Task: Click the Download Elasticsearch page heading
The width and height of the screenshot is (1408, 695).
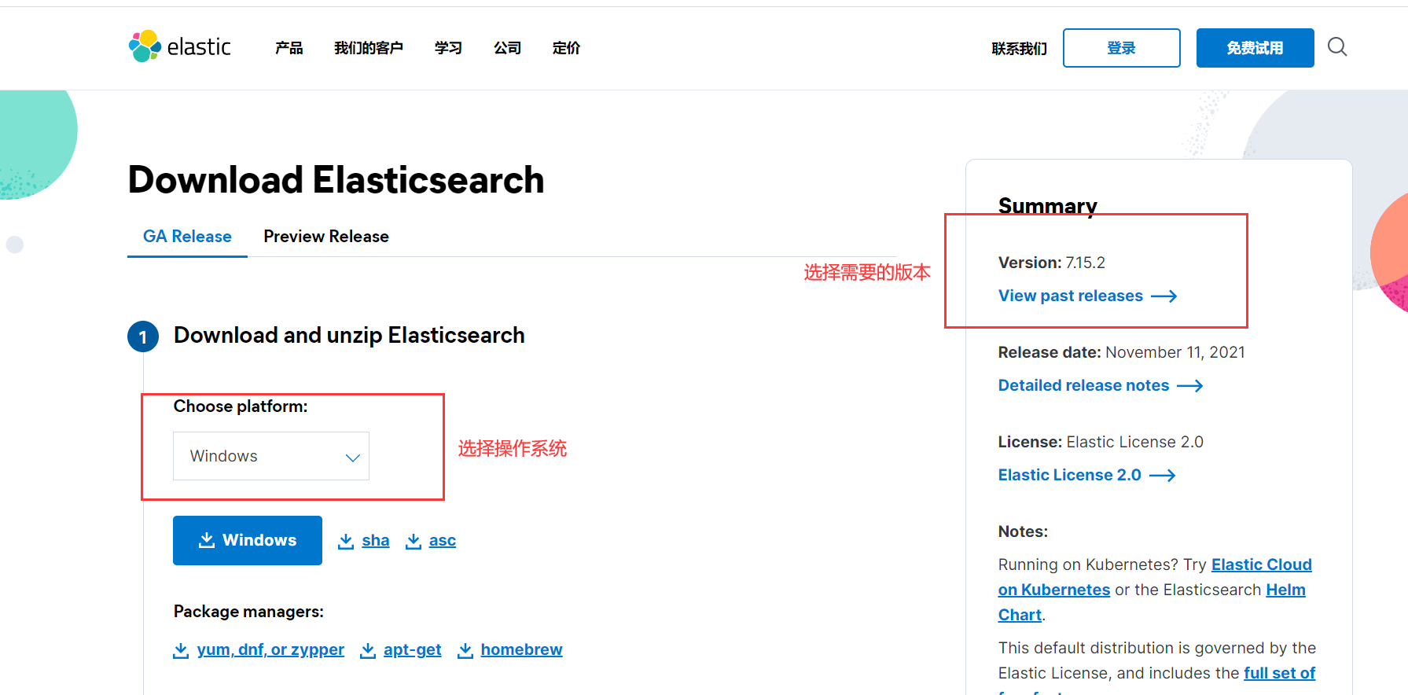Action: (x=336, y=180)
